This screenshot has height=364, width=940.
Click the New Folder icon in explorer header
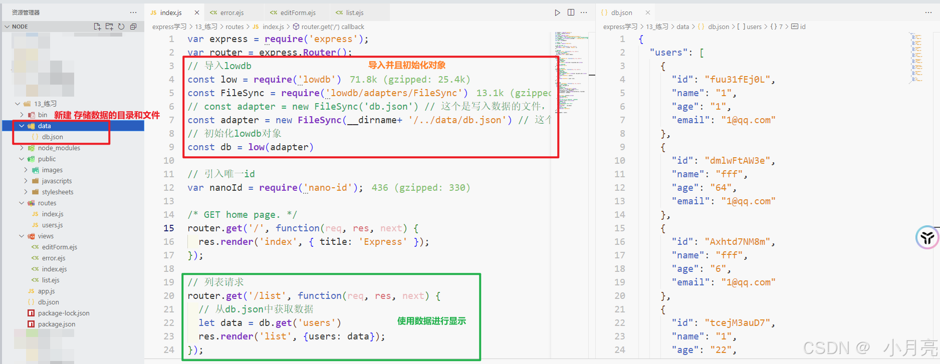(109, 27)
